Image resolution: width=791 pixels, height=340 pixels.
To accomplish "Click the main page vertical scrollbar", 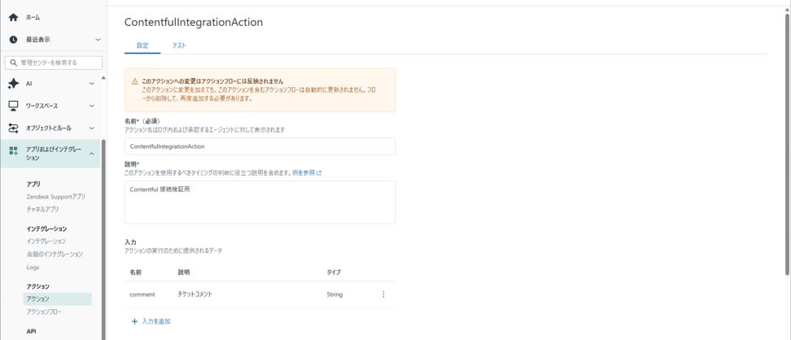I will pyautogui.click(x=788, y=144).
